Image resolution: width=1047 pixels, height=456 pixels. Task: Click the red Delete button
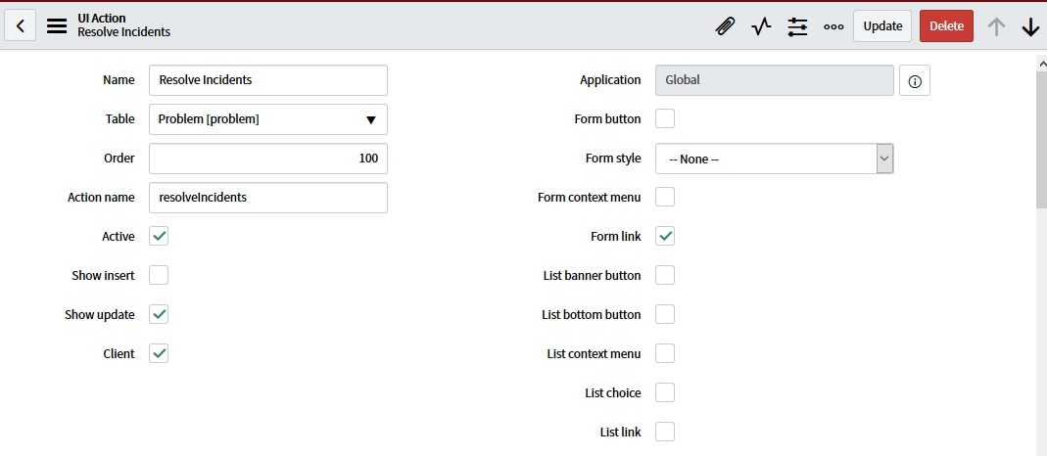946,26
